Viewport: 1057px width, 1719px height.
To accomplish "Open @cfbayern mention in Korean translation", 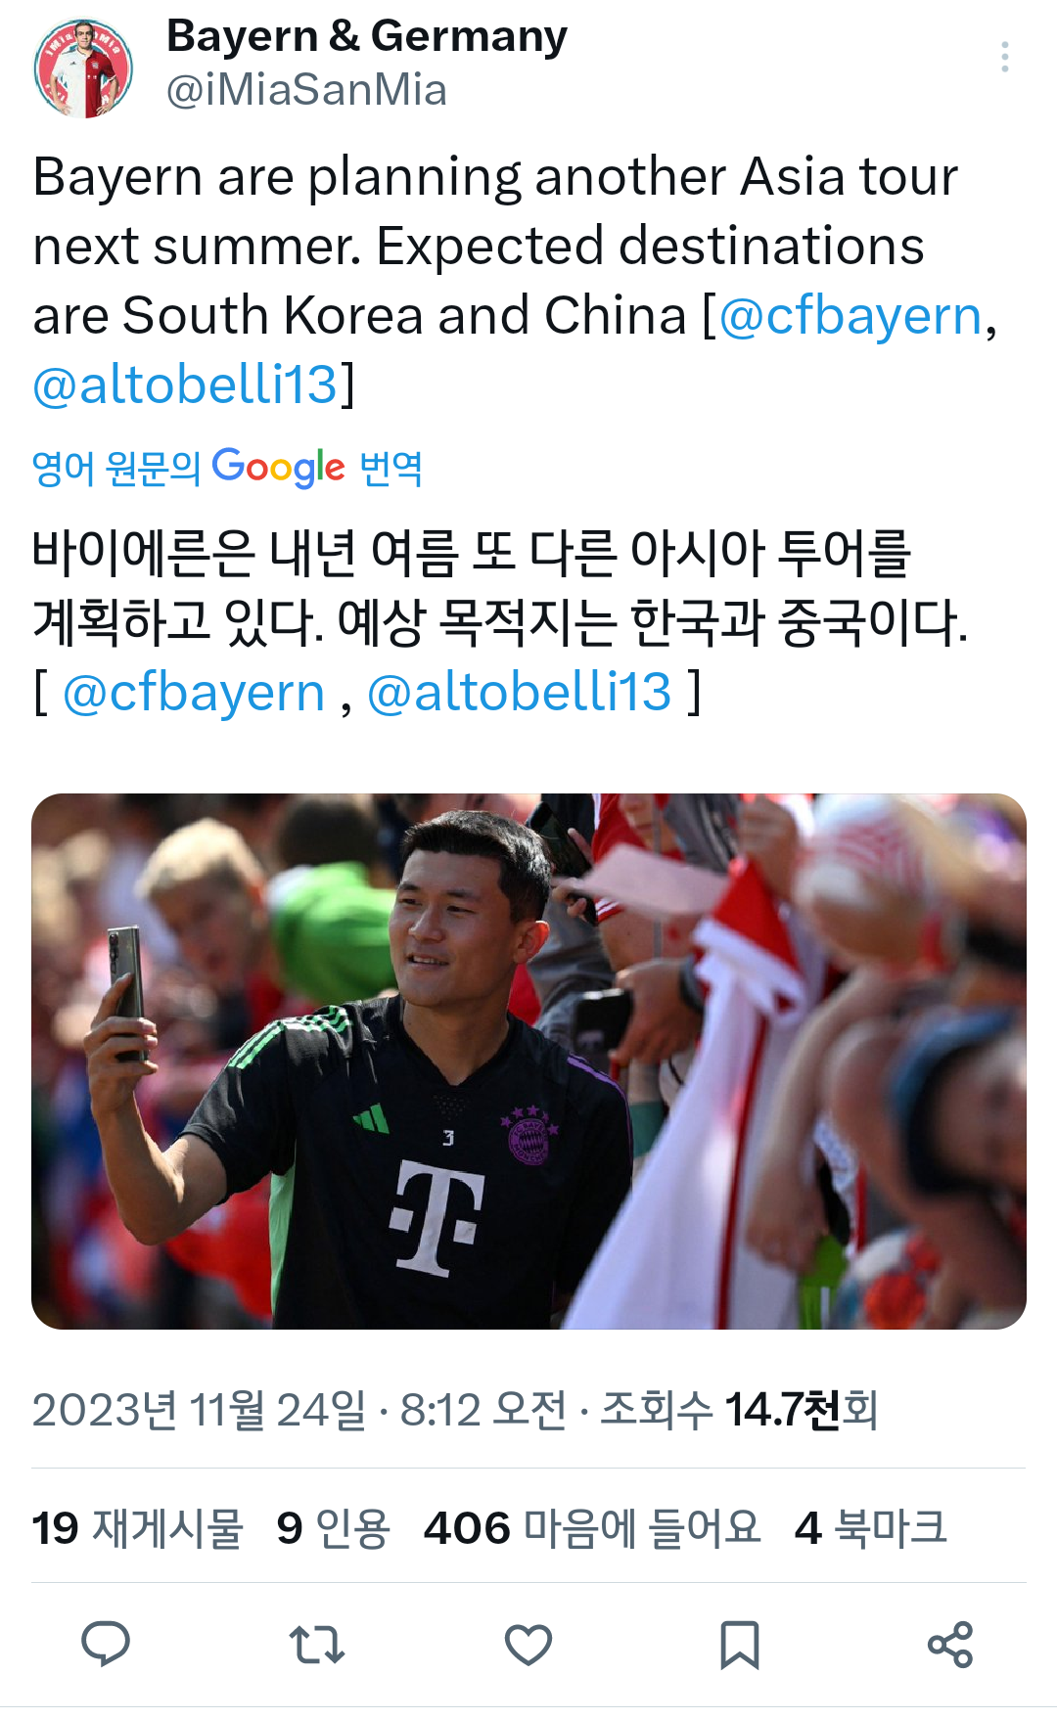I will click(x=193, y=694).
